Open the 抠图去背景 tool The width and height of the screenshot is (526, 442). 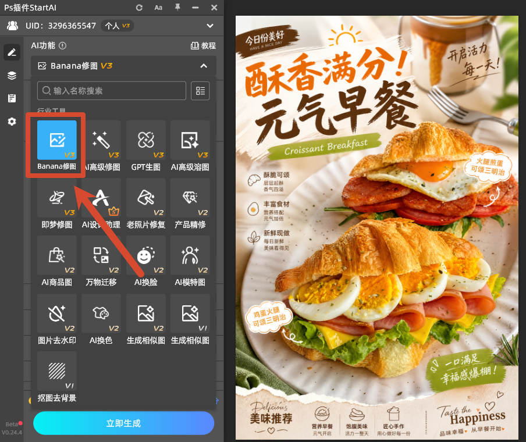point(56,377)
